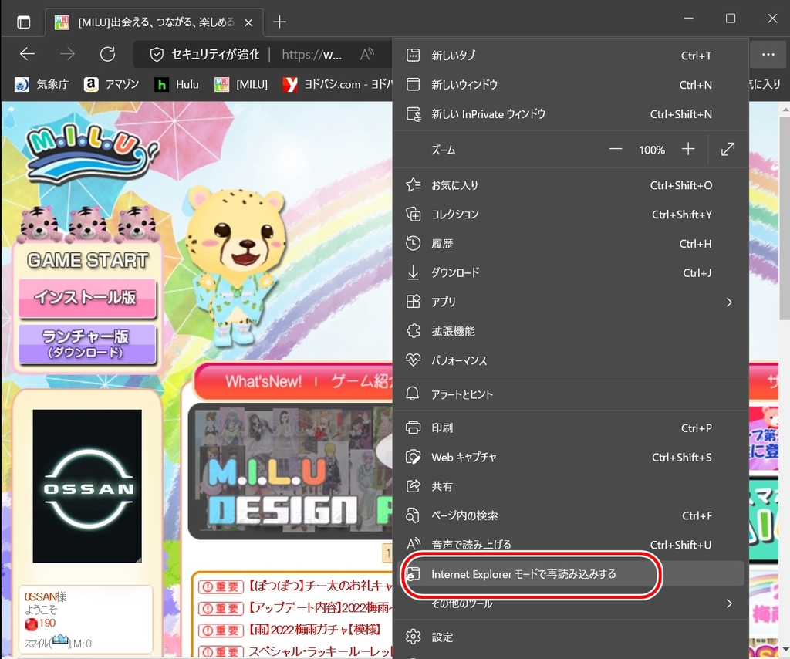Click the new tab plus button

(280, 22)
